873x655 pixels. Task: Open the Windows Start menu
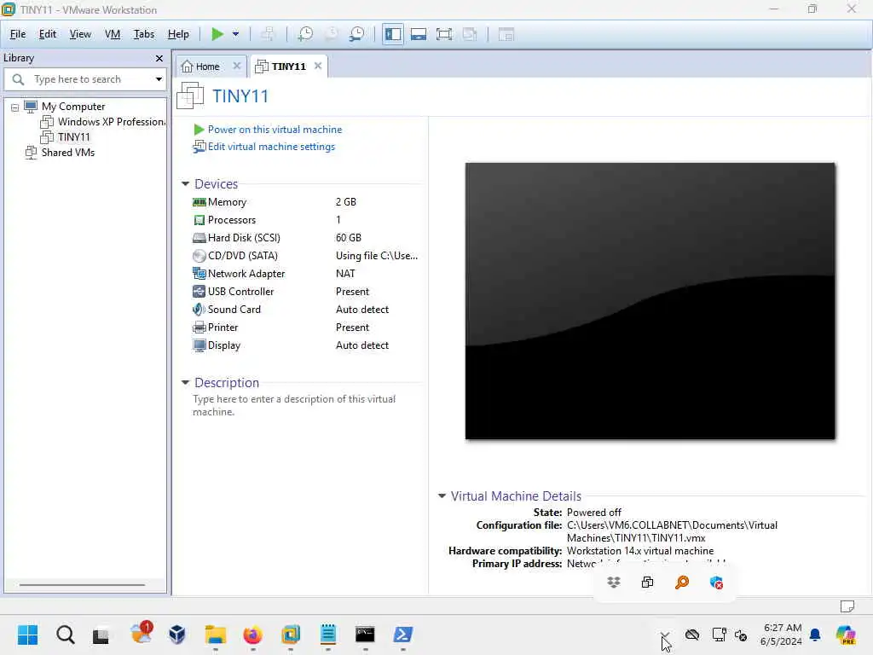[x=27, y=635]
